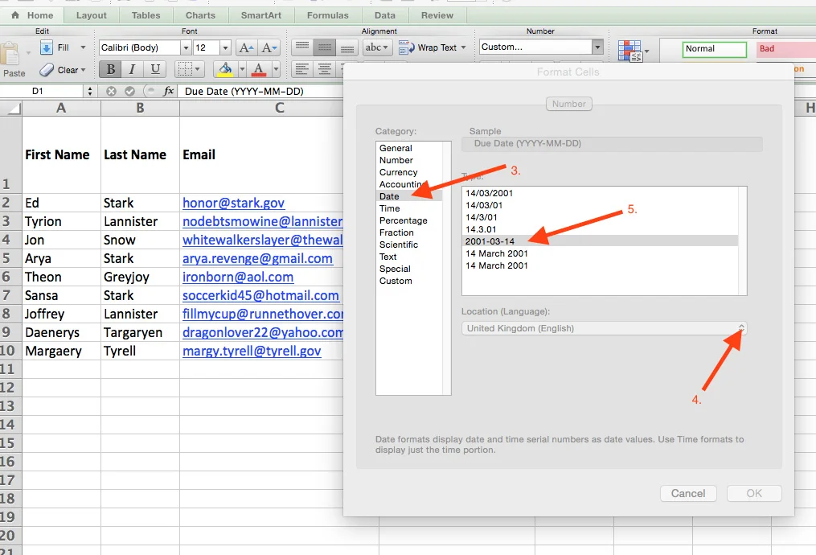Switch to the Layout ribbon tab
The width and height of the screenshot is (816, 555).
tap(91, 15)
